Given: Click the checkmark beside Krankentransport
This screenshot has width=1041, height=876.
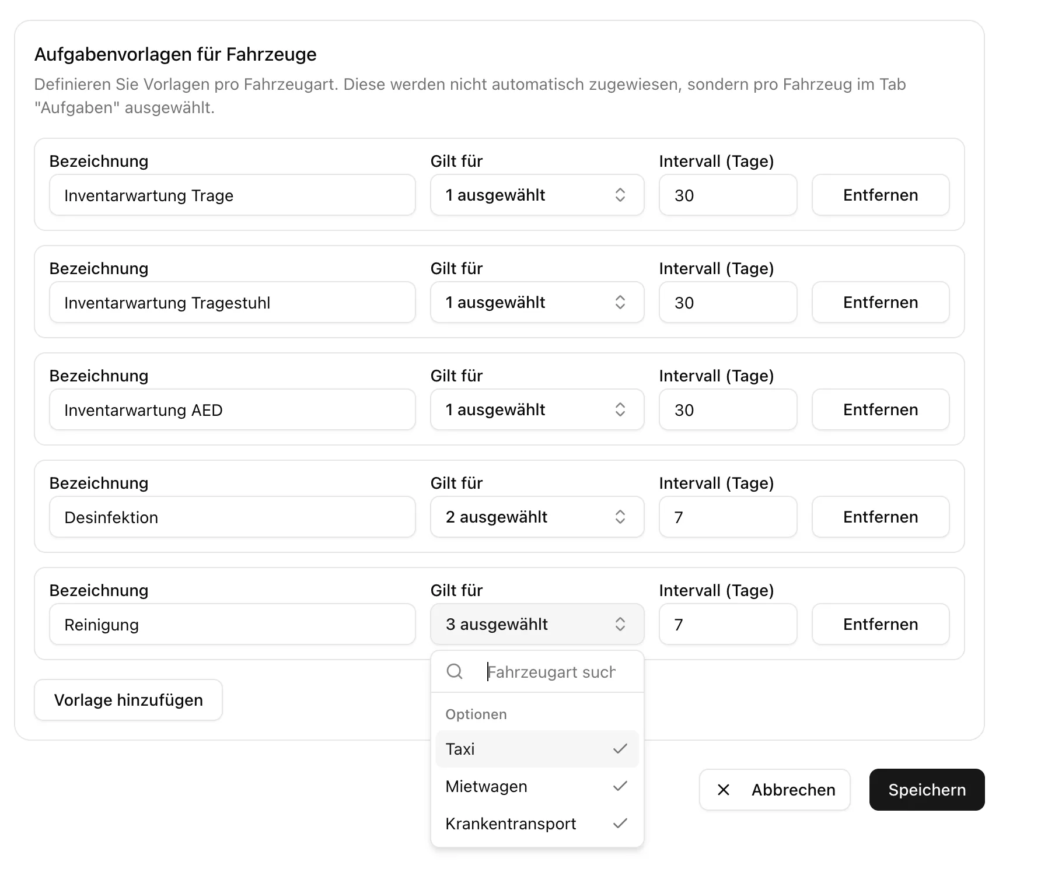Looking at the screenshot, I should point(619,824).
